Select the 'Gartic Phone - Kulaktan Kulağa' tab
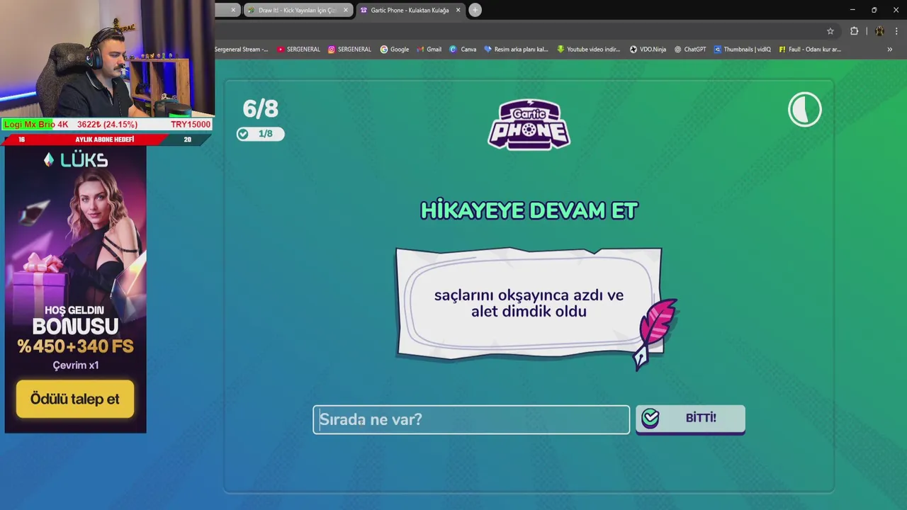Image resolution: width=907 pixels, height=510 pixels. coord(410,10)
